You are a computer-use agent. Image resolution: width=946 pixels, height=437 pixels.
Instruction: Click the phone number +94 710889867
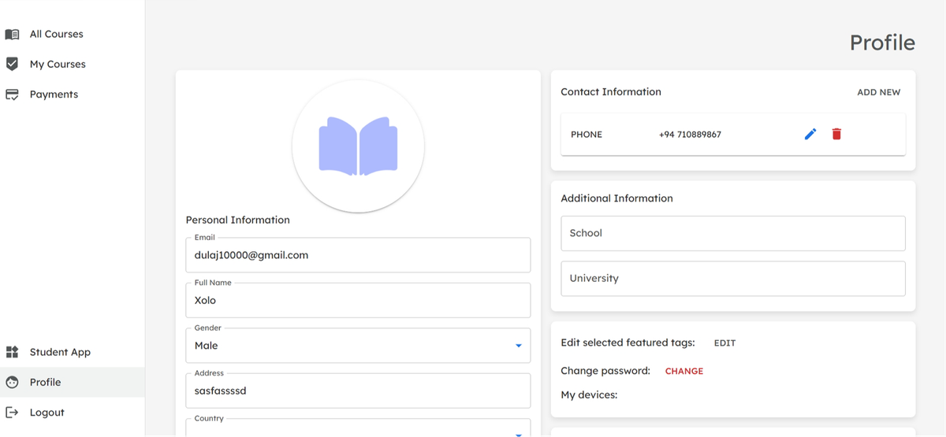coord(690,135)
